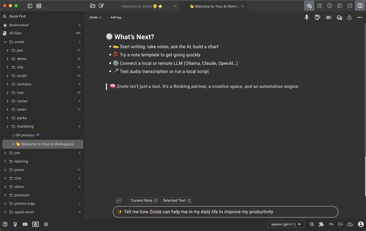
Task: Expand the contacts folder
Action: [x=7, y=84]
